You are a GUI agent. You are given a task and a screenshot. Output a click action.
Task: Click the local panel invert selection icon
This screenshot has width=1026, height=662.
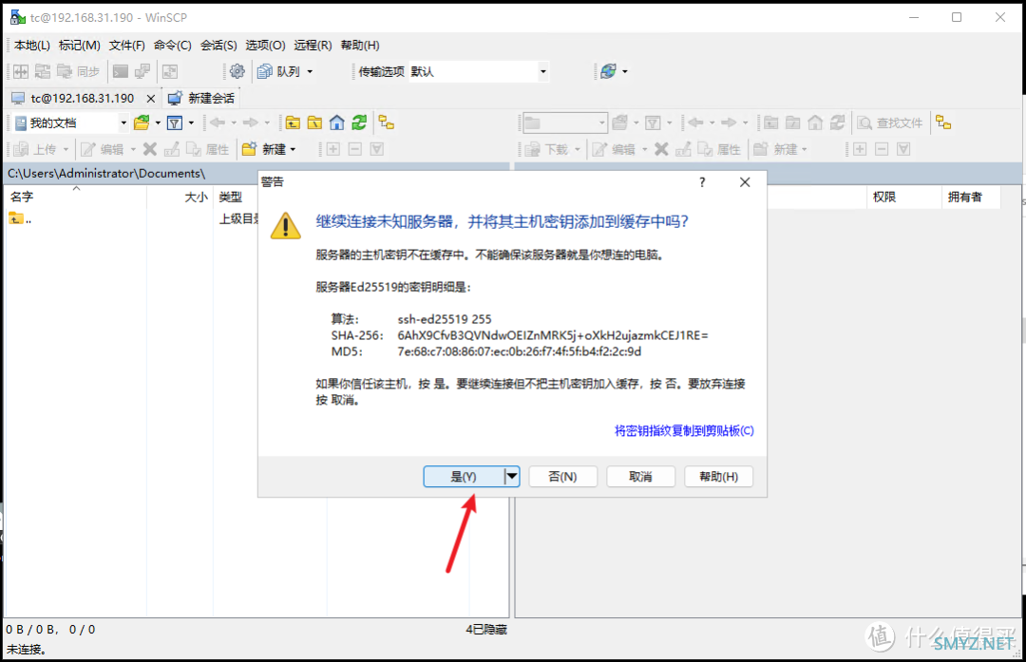click(x=377, y=149)
